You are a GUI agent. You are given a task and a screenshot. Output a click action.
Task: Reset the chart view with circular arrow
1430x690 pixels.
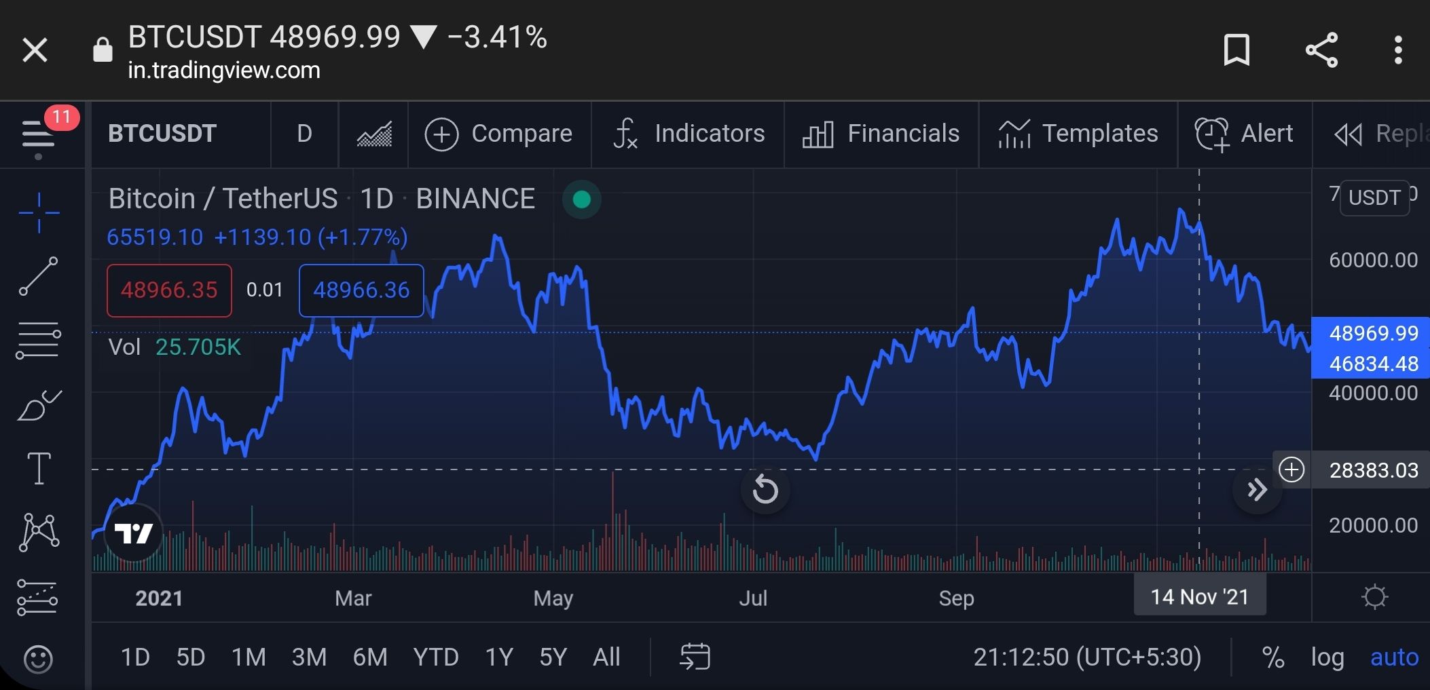[x=765, y=490]
